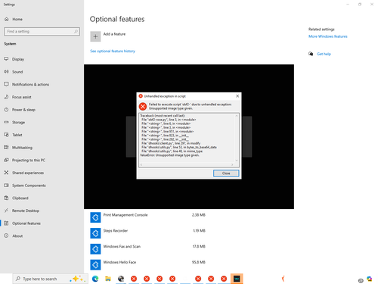Click in the Find a setting field
Image resolution: width=378 pixels, height=284 pixels.
[x=42, y=31]
